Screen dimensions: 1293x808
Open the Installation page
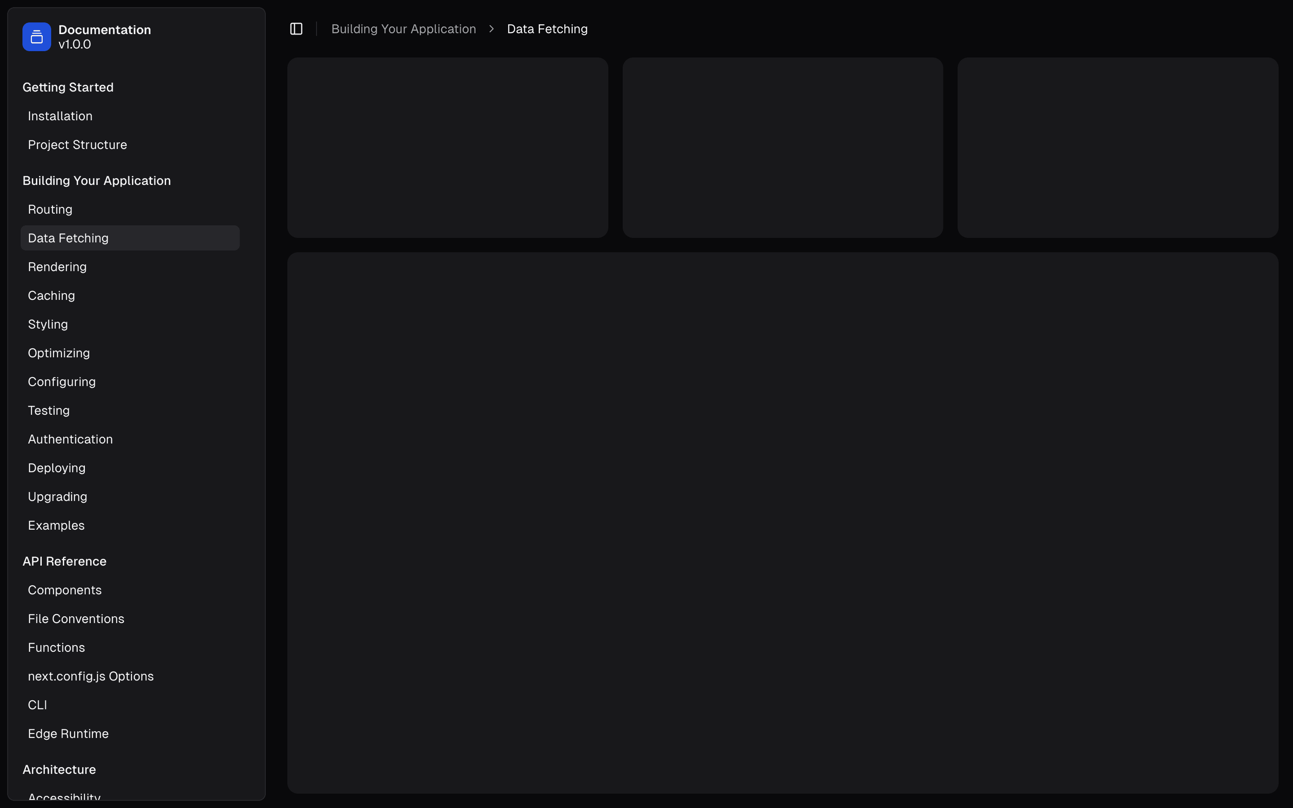60,116
